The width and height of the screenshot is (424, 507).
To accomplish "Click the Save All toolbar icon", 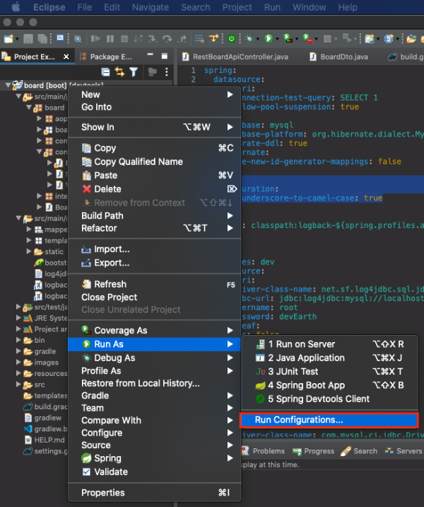I will 42,39.
